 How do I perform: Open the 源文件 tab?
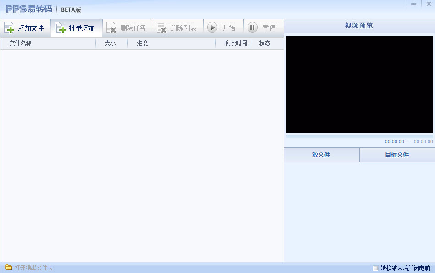click(x=321, y=155)
